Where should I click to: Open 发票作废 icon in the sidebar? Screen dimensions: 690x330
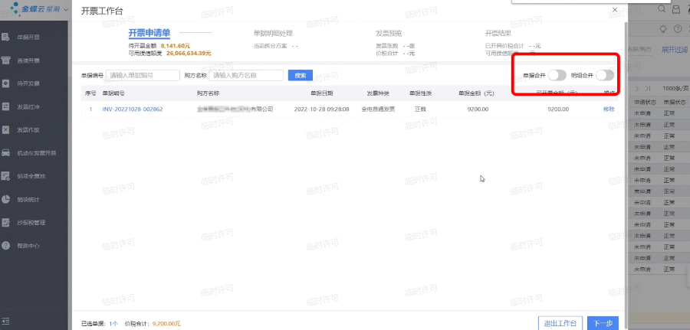(x=5, y=129)
